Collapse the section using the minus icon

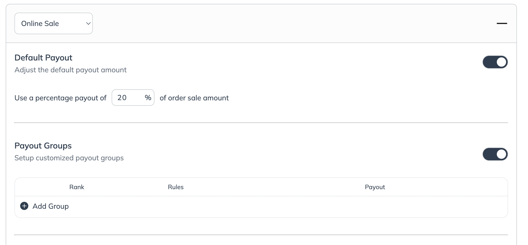(502, 23)
